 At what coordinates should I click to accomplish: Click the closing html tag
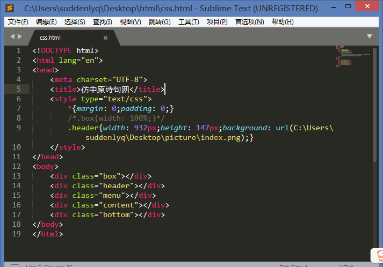click(48, 234)
